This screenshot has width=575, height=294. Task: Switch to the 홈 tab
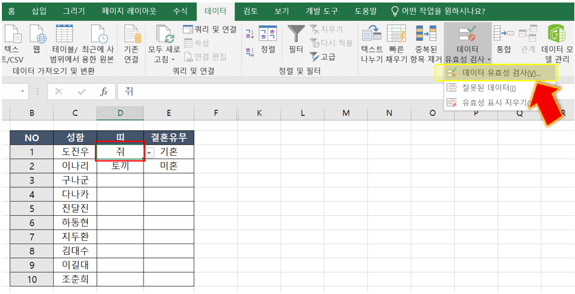[11, 11]
